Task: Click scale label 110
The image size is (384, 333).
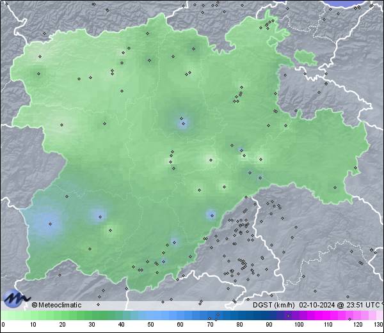Action: point(328,325)
